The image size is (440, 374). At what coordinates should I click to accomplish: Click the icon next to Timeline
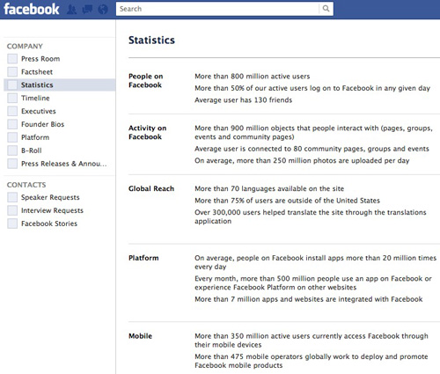click(x=12, y=98)
